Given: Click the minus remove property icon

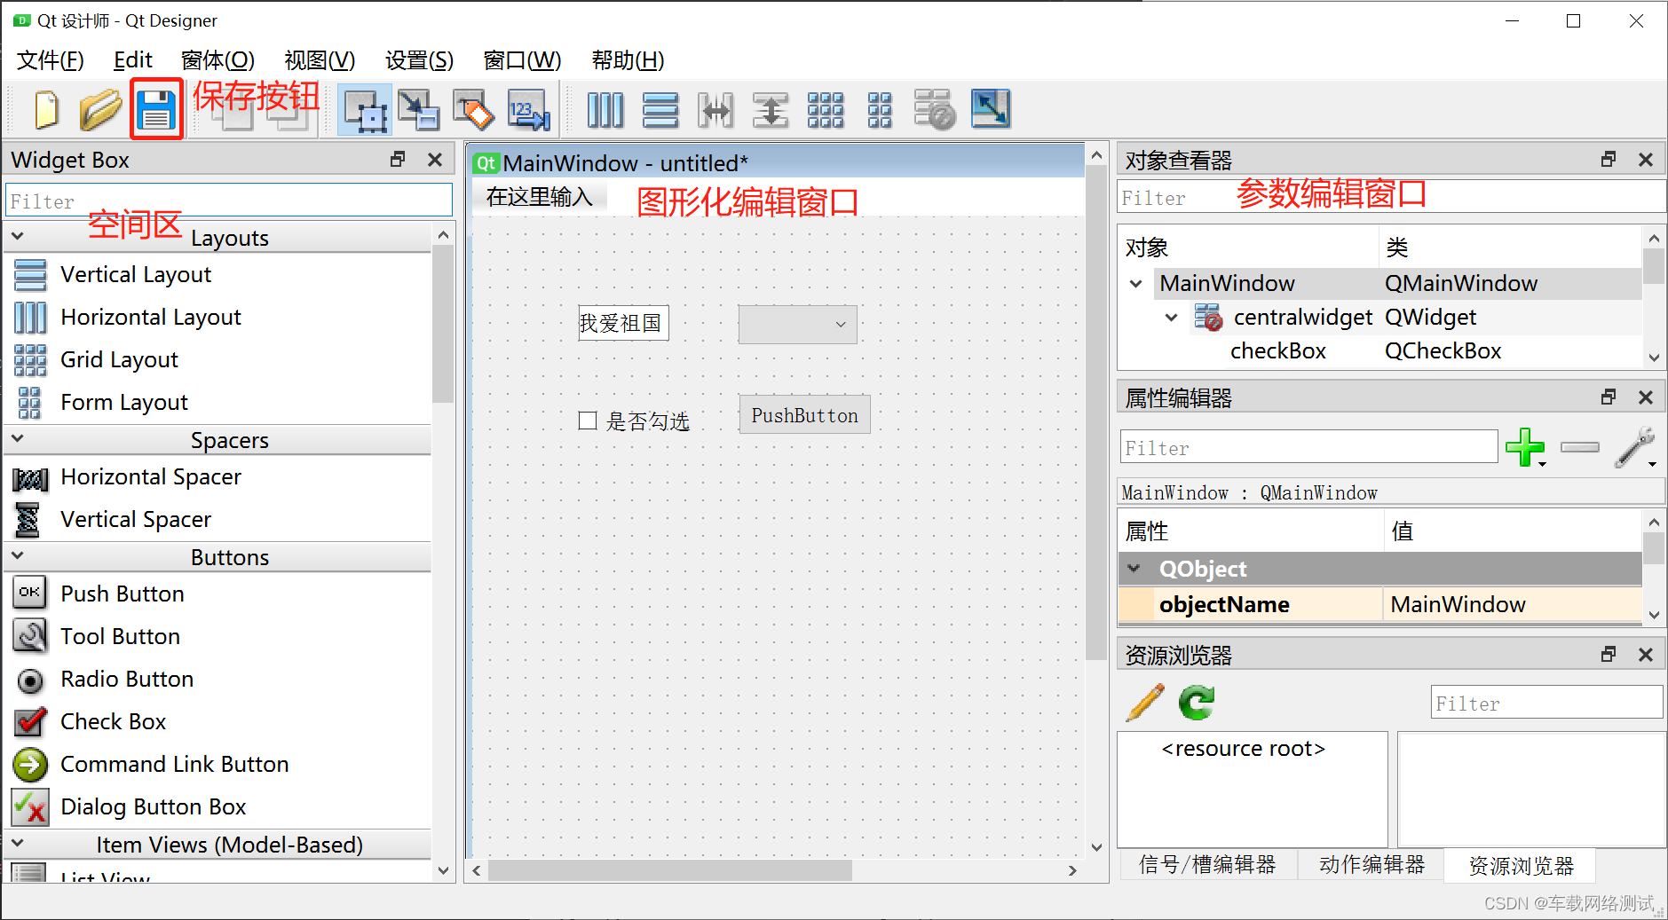Looking at the screenshot, I should point(1580,447).
